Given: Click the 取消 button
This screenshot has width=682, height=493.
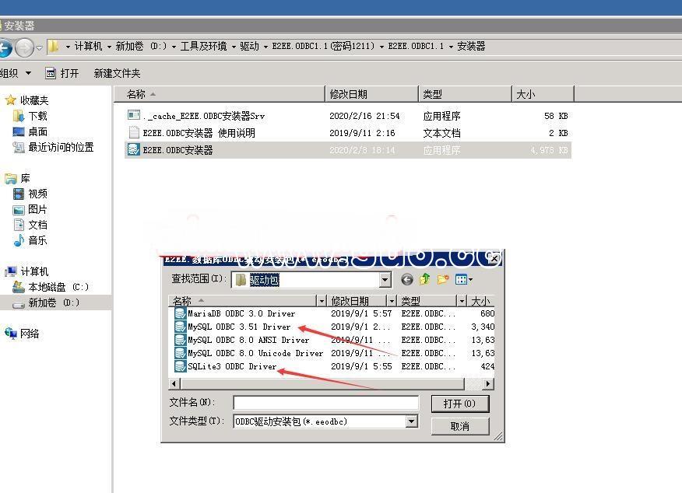Looking at the screenshot, I should coord(459,426).
